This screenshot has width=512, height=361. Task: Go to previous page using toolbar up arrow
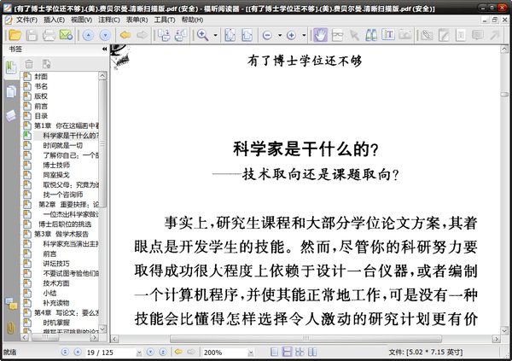click(88, 35)
